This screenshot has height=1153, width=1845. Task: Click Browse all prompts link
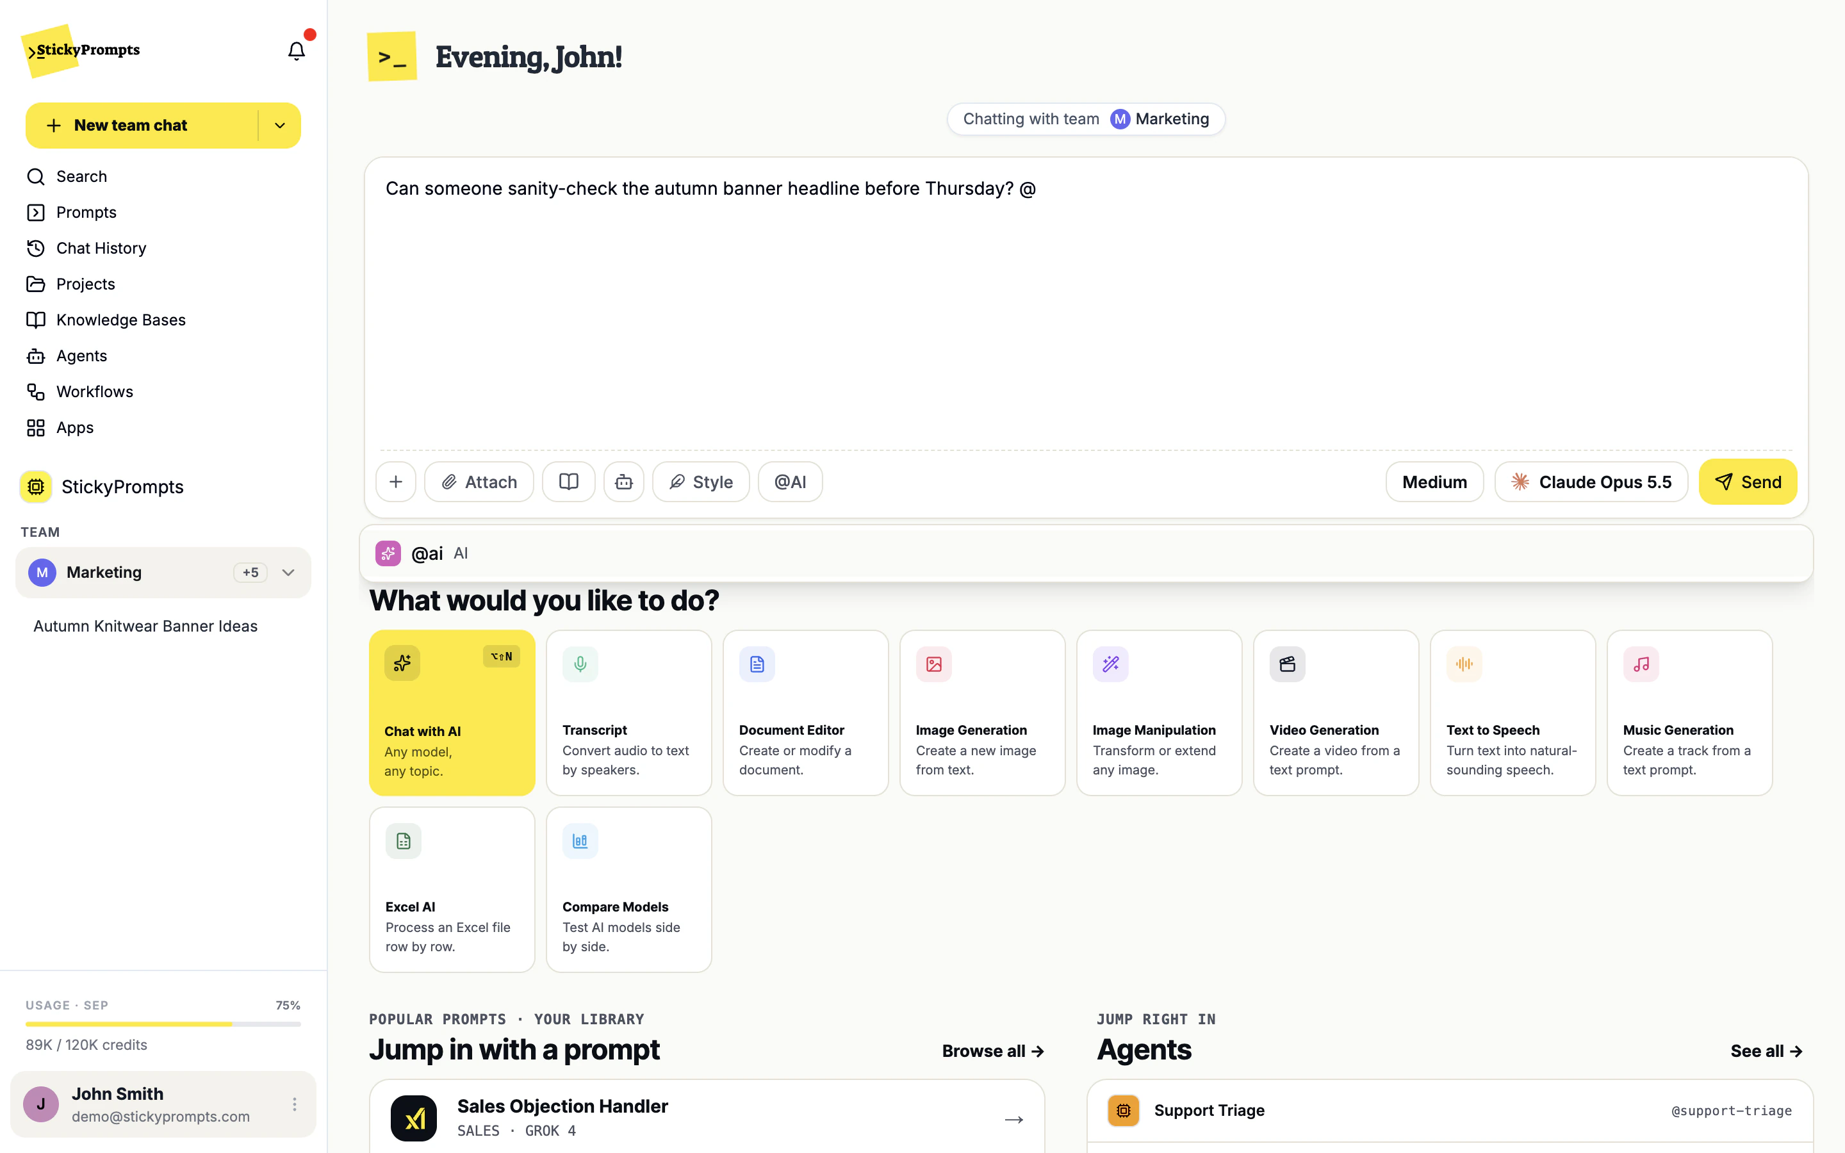992,1051
